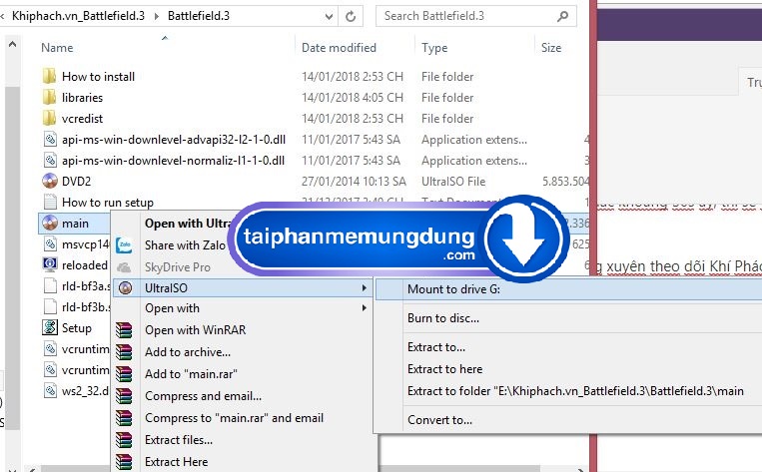Click the Setup installer icon

pyautogui.click(x=50, y=327)
